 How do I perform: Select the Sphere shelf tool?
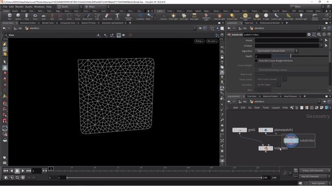(18, 16)
